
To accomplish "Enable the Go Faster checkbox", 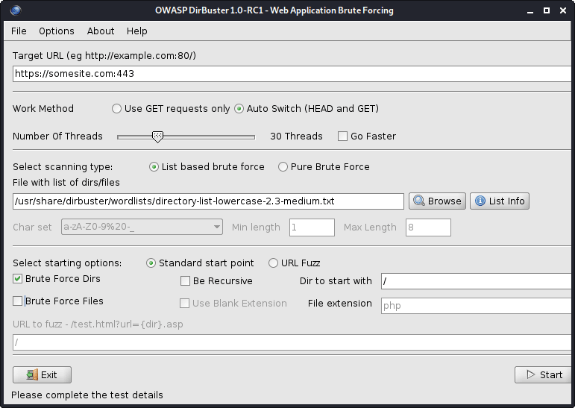I will coord(343,136).
